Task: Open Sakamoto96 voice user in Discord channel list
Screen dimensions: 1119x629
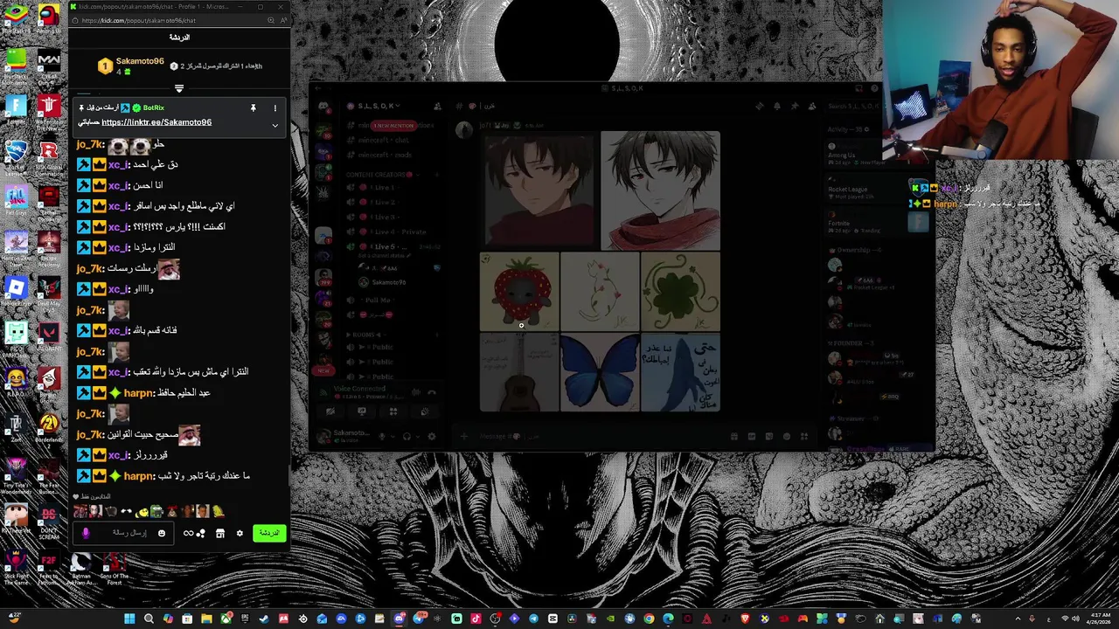Action: pos(383,282)
